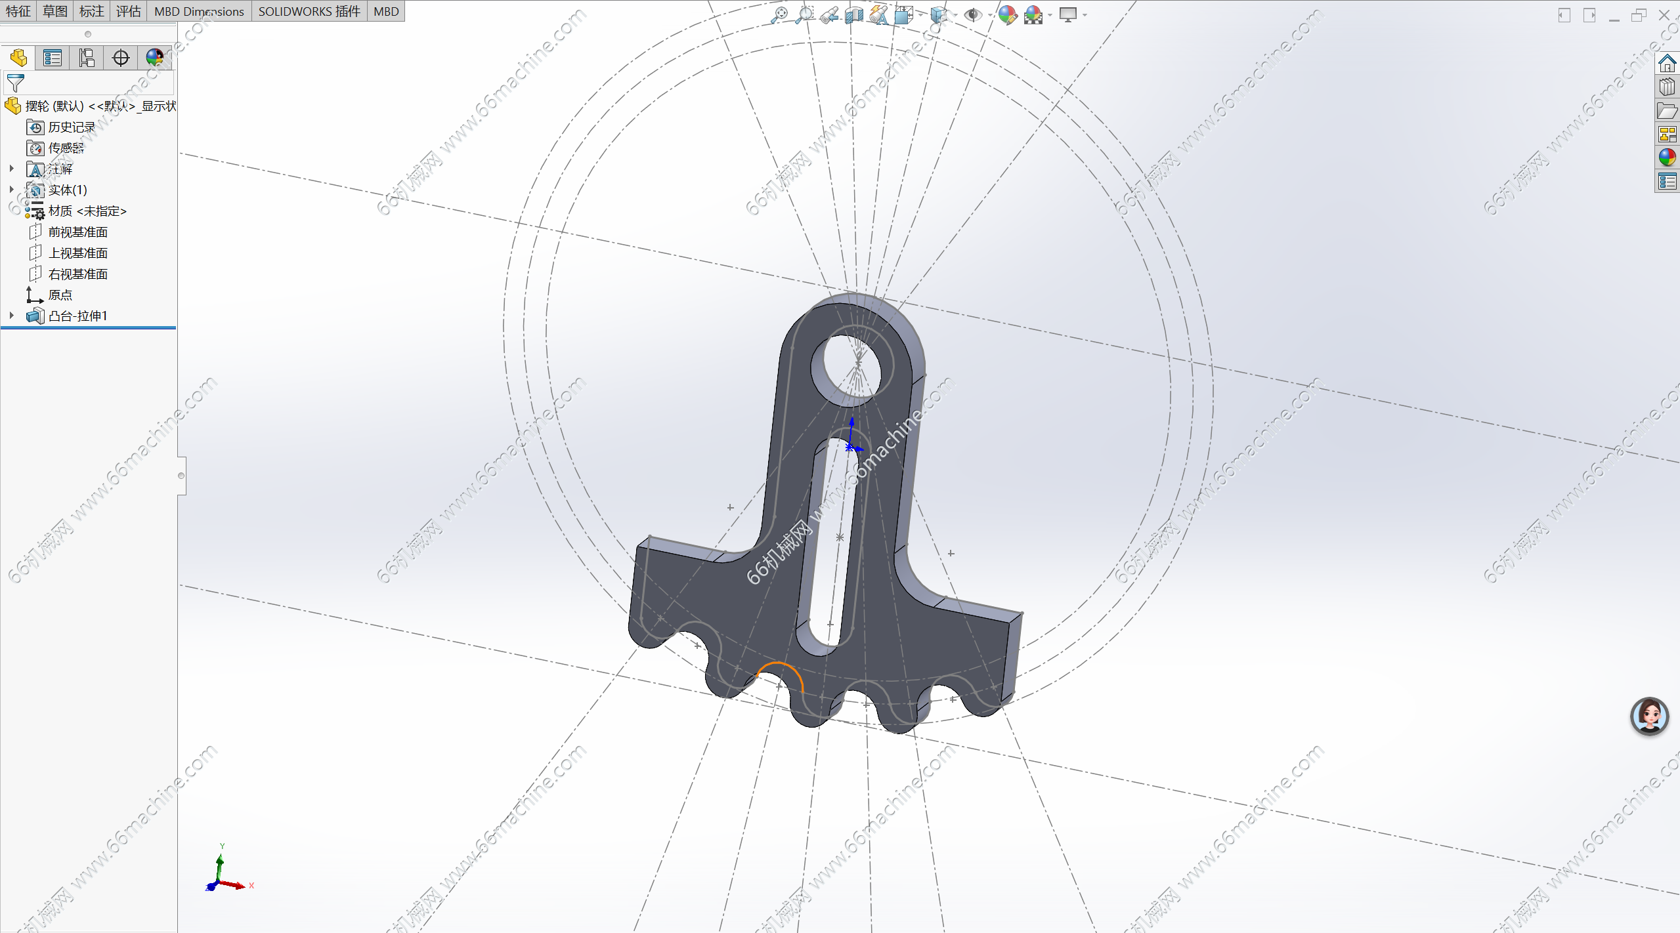The image size is (1680, 933).
Task: Open the Edit Appearance tool
Action: coord(1008,14)
